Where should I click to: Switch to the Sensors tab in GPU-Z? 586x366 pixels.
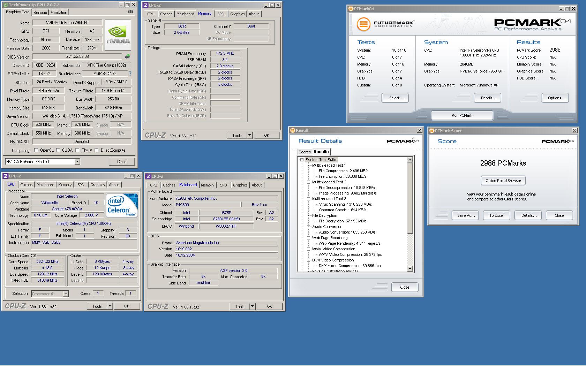coord(40,12)
